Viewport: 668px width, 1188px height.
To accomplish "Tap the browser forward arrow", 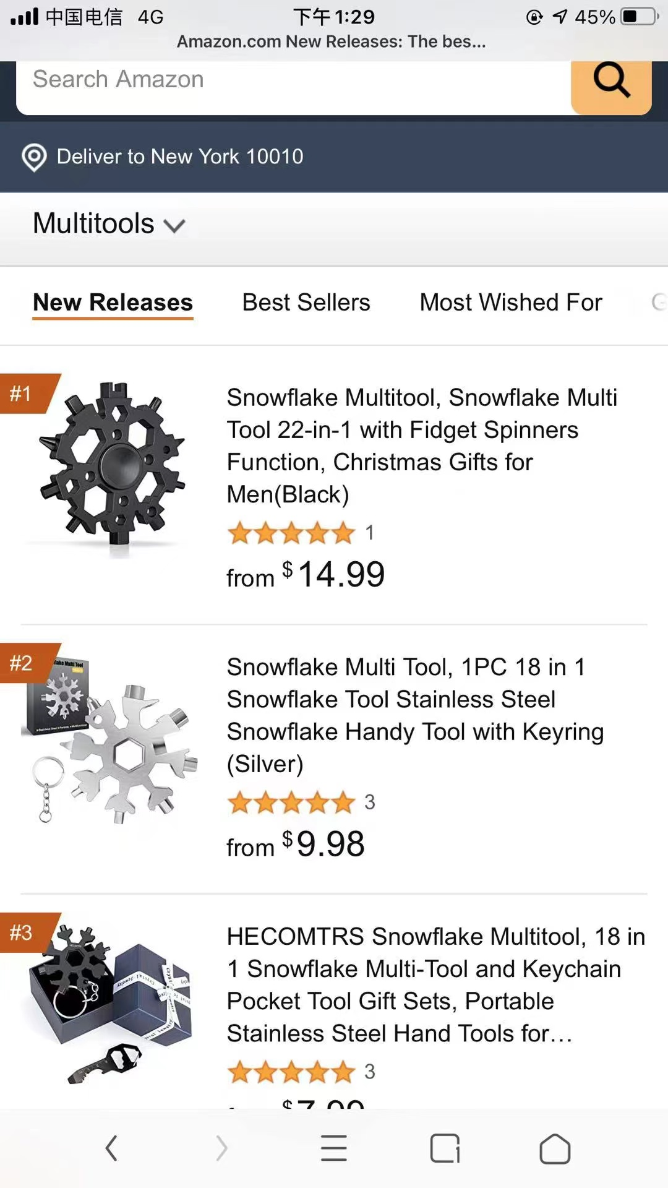I will coord(221,1148).
